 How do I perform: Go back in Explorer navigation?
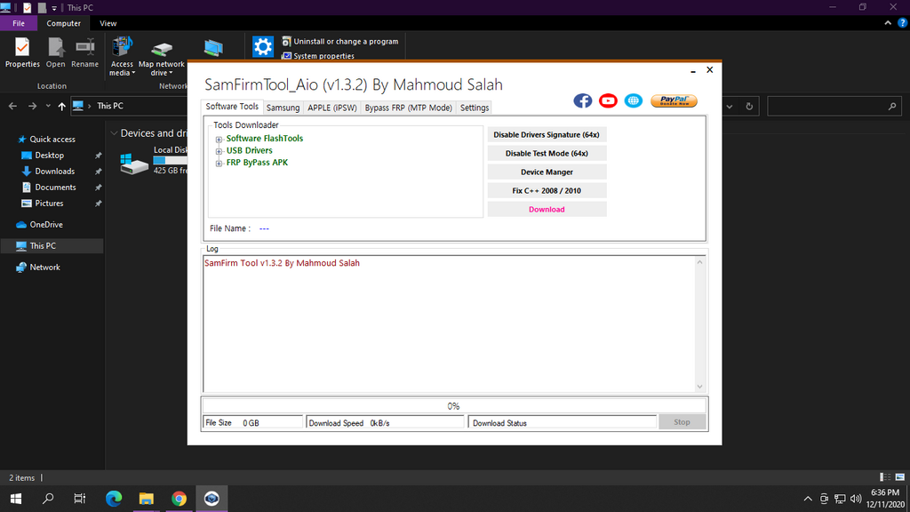(x=12, y=107)
